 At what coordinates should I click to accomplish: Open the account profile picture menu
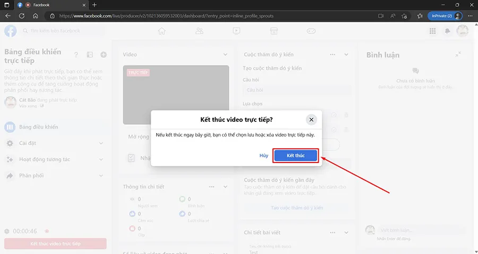462,31
